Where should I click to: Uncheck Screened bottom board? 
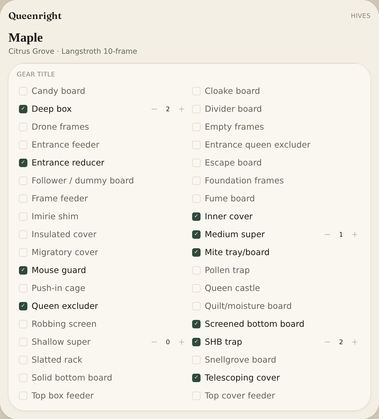pyautogui.click(x=196, y=324)
